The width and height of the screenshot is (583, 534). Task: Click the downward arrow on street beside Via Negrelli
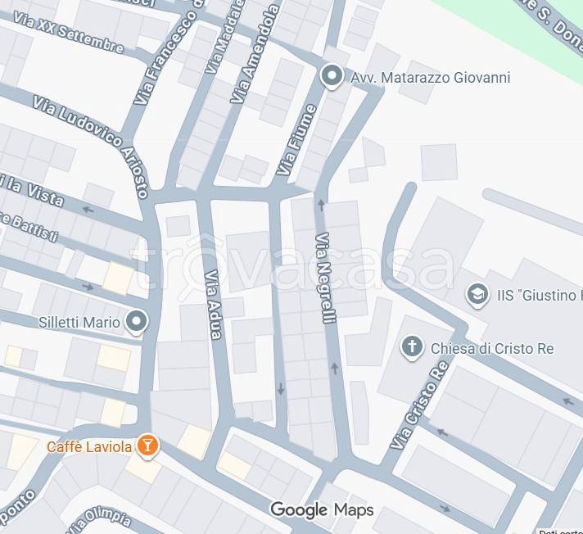click(x=281, y=388)
